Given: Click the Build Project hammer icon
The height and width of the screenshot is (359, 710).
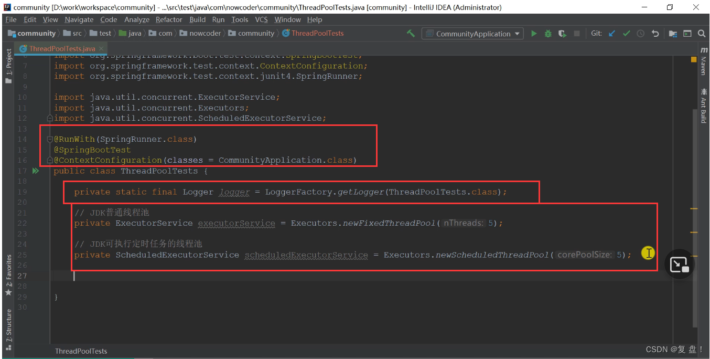Looking at the screenshot, I should pos(411,33).
